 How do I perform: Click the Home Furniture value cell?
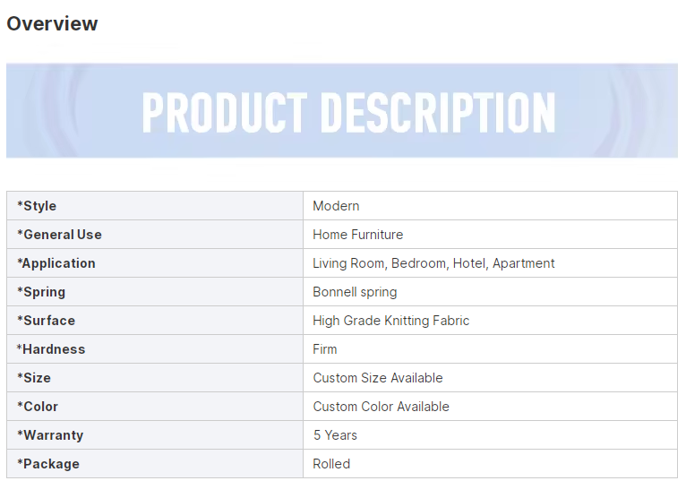pyautogui.click(x=491, y=235)
